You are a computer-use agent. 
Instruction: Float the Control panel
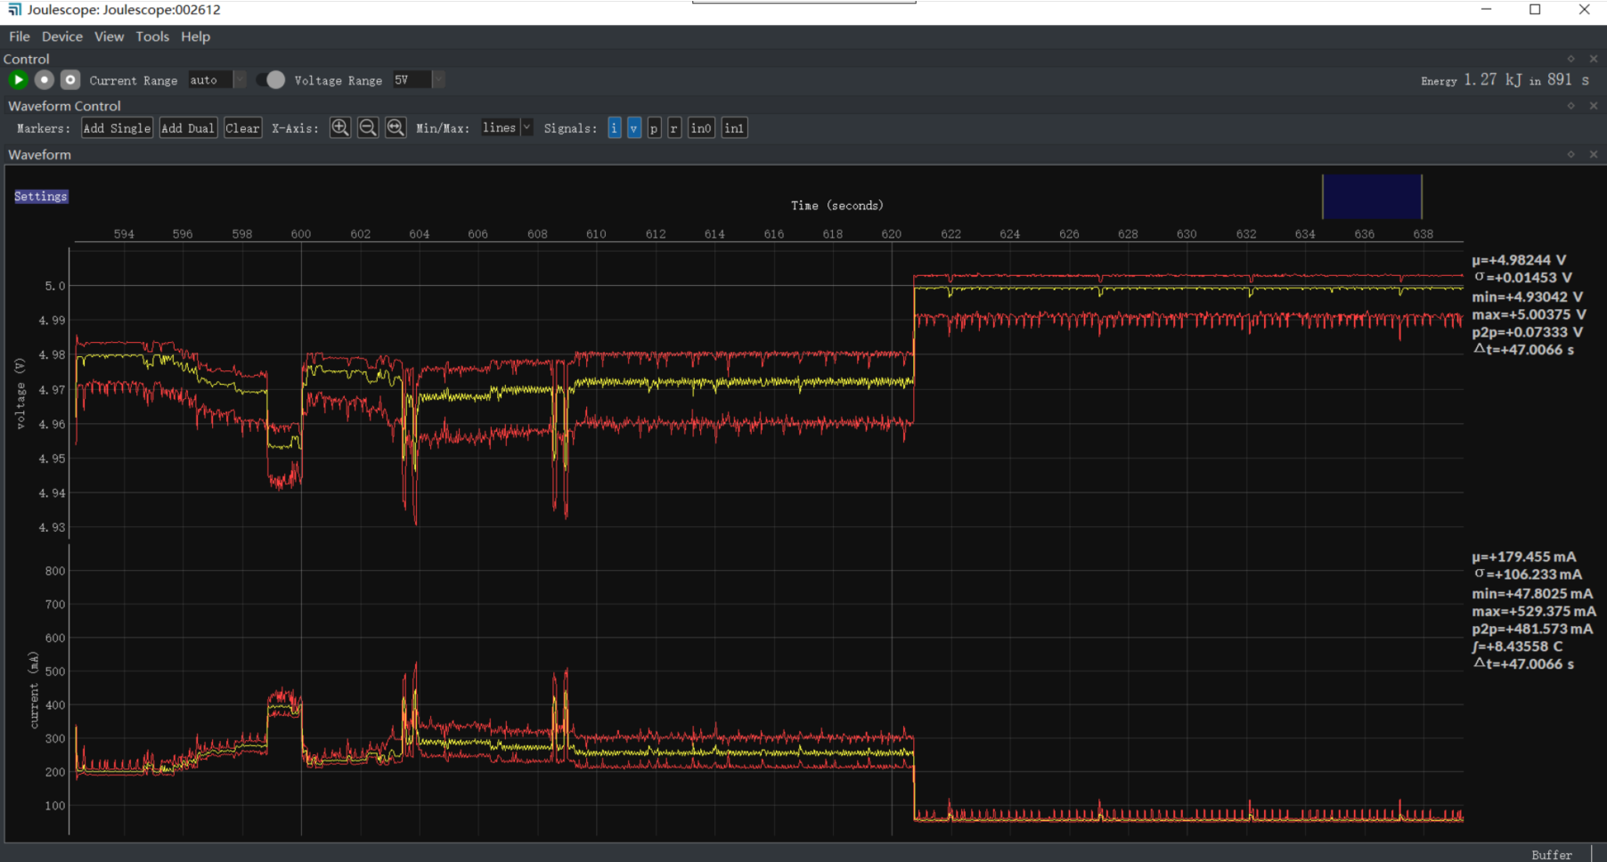pos(1570,59)
